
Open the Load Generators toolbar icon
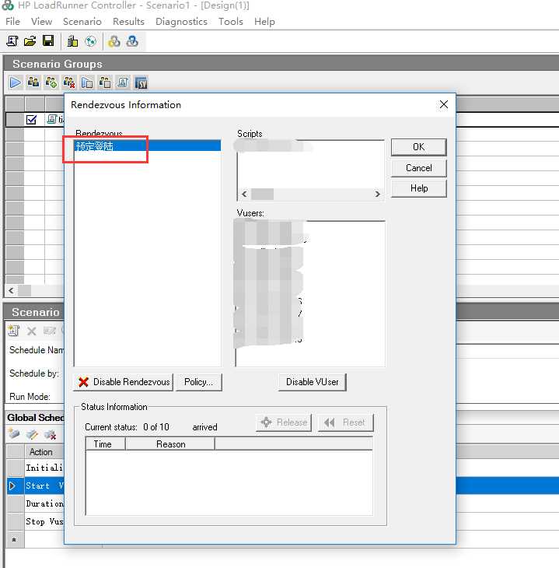[x=72, y=41]
